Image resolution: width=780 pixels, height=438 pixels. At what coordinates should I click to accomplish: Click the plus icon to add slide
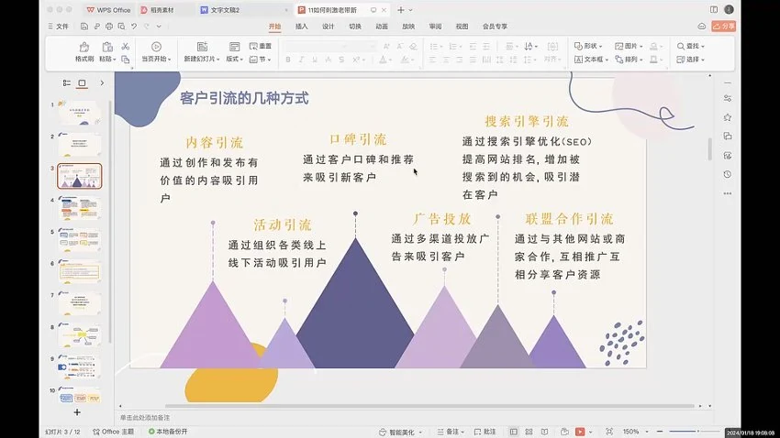(77, 412)
